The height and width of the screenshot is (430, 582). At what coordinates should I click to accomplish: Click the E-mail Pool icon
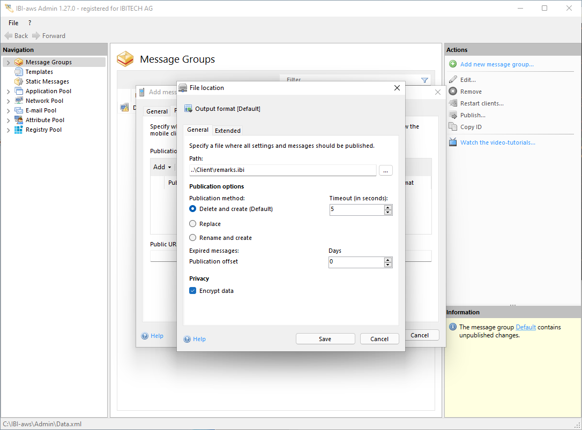[x=19, y=110]
